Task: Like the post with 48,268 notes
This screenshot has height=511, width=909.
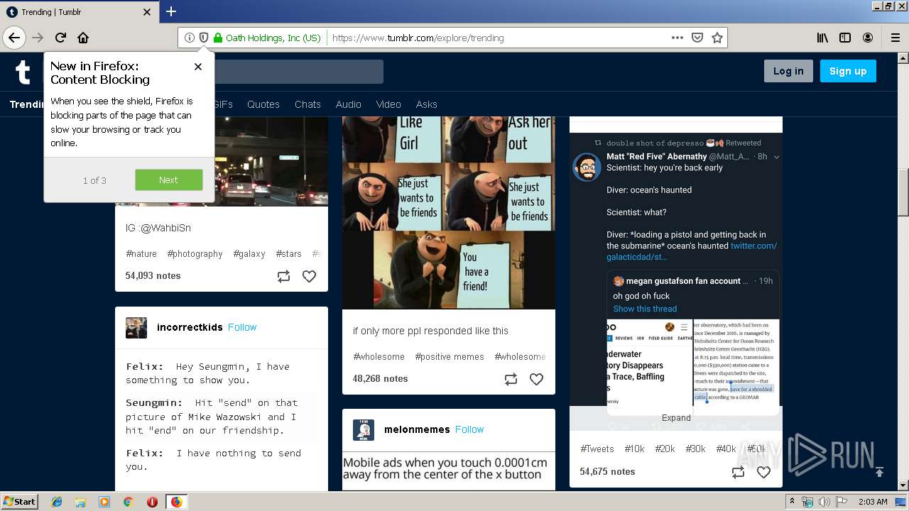Action: click(536, 380)
